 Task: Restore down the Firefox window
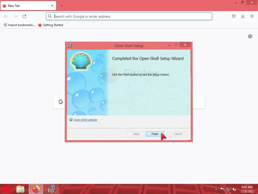(242, 3)
